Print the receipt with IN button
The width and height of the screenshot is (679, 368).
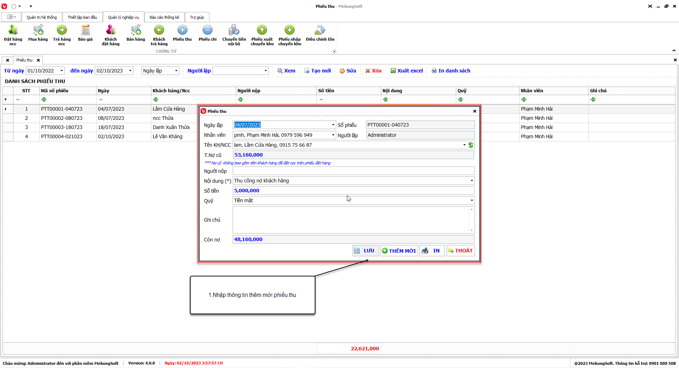coord(432,251)
